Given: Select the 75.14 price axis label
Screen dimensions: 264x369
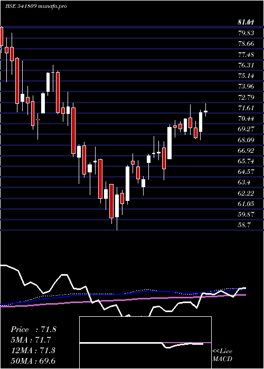Looking at the screenshot, I should pyautogui.click(x=246, y=76).
